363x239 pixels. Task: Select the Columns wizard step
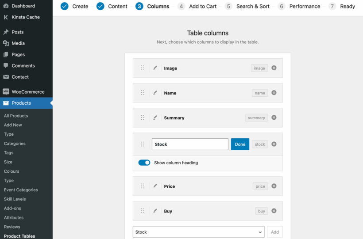pyautogui.click(x=152, y=6)
